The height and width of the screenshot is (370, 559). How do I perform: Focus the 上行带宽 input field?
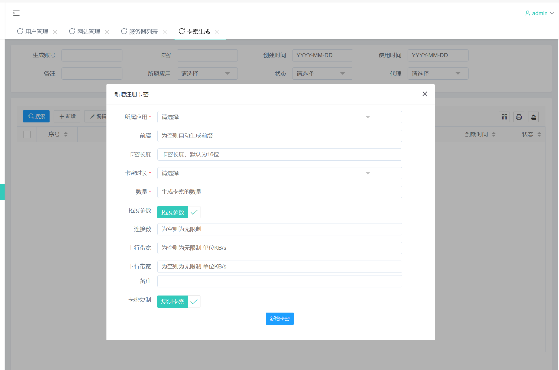coord(279,248)
